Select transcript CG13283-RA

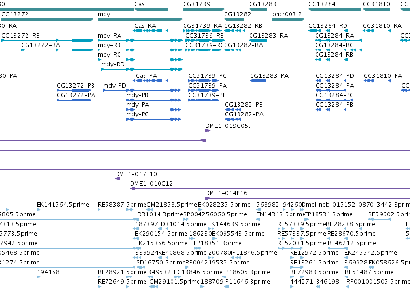[268, 36]
